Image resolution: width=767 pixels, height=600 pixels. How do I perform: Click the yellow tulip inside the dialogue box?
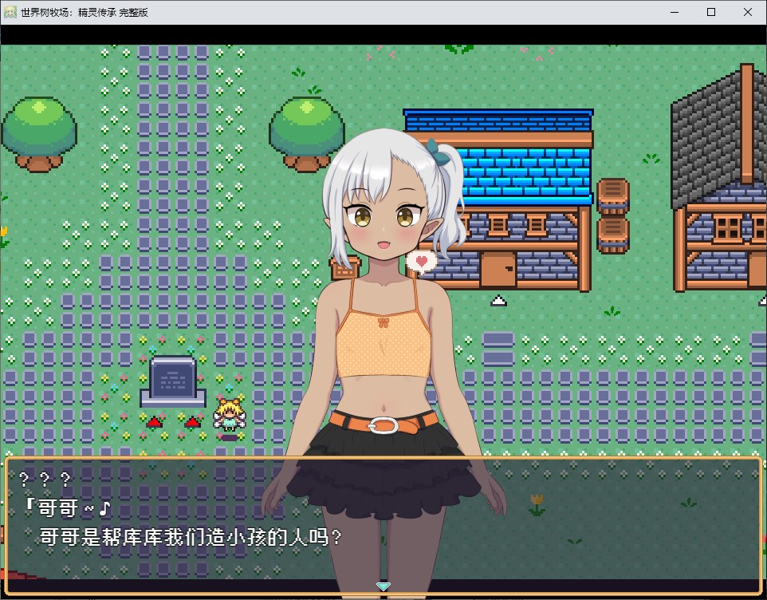click(x=537, y=504)
